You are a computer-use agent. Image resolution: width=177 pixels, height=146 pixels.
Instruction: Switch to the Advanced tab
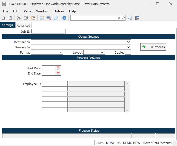coord(23,26)
